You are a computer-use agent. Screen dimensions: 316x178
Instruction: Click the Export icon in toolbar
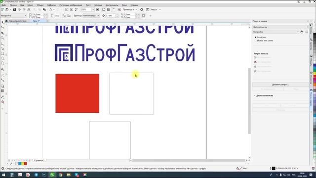[72, 9]
